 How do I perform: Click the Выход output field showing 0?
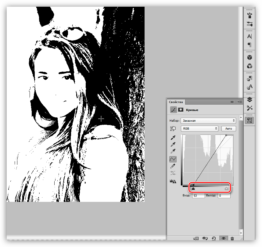pos(224,195)
